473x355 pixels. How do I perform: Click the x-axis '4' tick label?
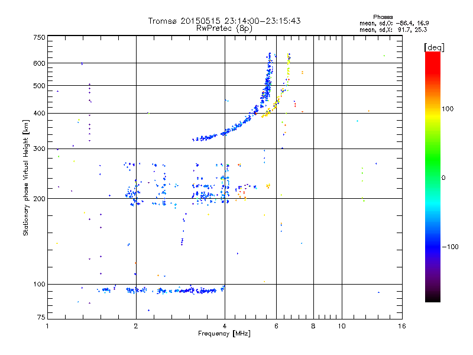point(225,326)
